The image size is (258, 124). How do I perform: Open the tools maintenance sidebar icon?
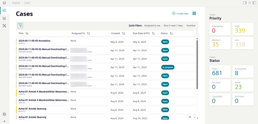point(4,26)
